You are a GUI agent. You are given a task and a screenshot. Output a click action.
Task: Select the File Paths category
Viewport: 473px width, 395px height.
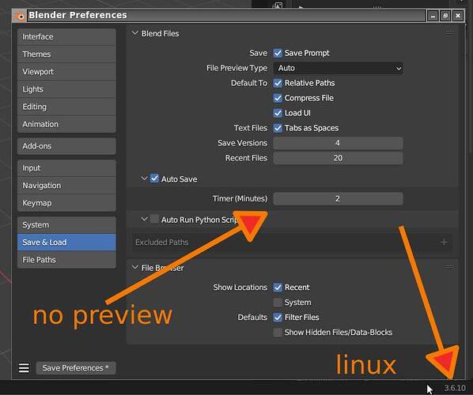66,260
